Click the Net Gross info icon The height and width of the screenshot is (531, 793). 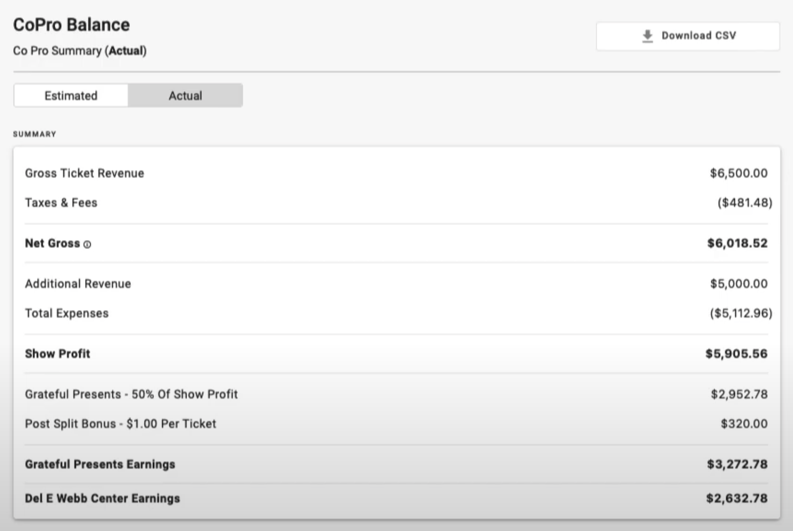coord(87,245)
